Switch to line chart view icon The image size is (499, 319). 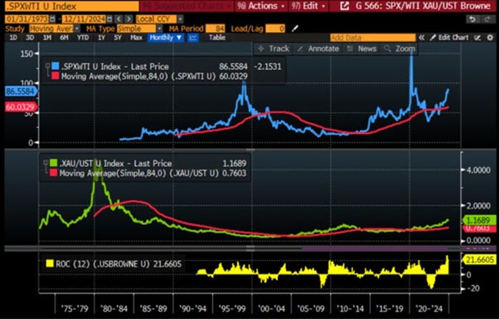194,38
